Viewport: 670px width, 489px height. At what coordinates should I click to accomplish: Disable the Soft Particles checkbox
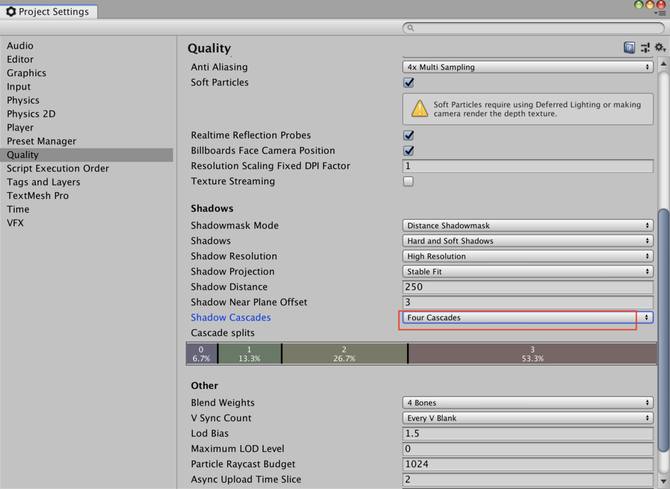pos(408,82)
